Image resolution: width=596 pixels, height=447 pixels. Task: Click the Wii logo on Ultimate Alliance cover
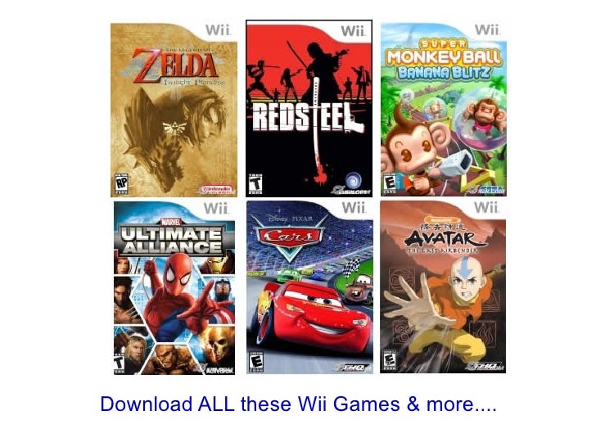[x=216, y=208]
